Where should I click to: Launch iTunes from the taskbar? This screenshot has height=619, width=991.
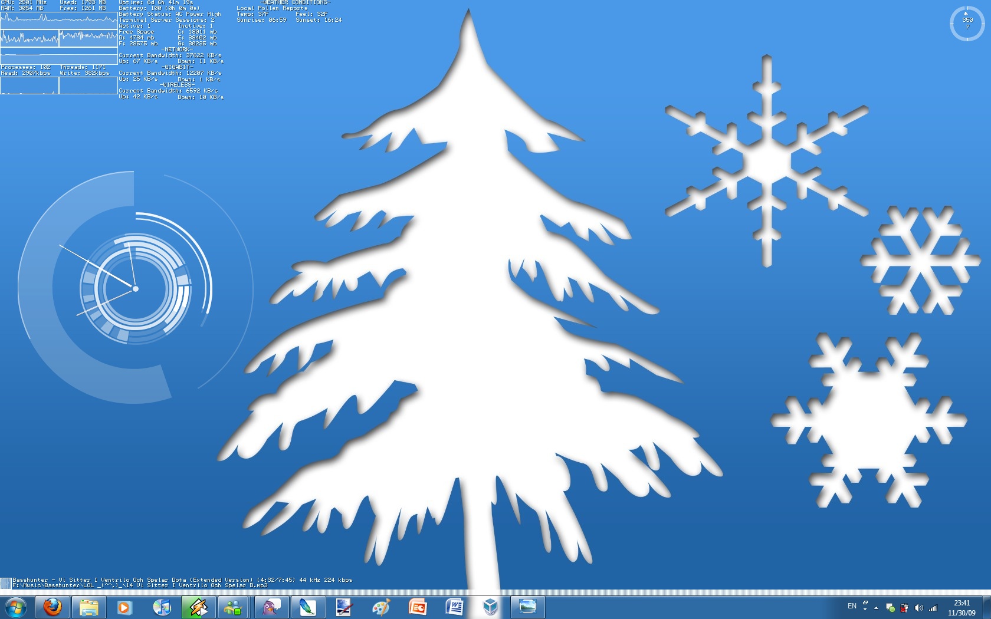click(162, 607)
